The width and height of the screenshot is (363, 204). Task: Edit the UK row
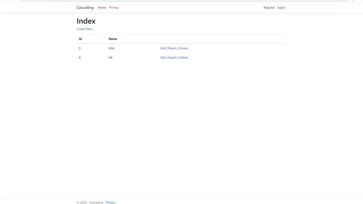pos(163,58)
